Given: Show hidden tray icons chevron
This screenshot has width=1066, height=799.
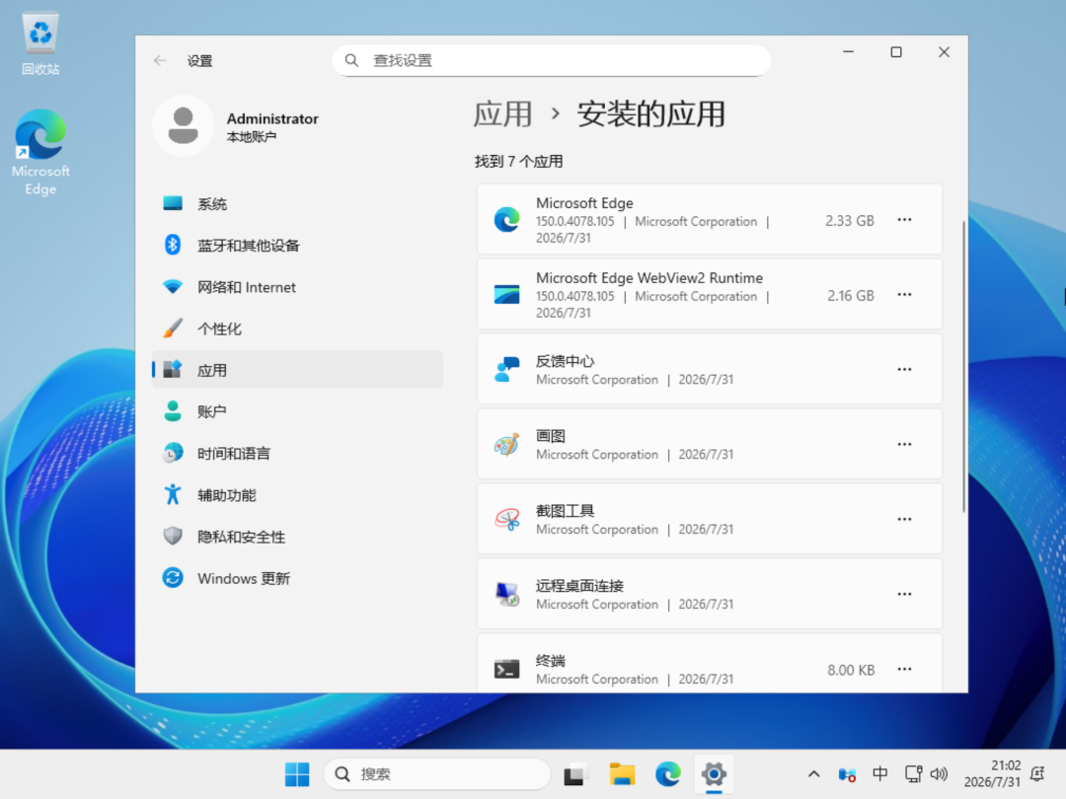Looking at the screenshot, I should 813,774.
